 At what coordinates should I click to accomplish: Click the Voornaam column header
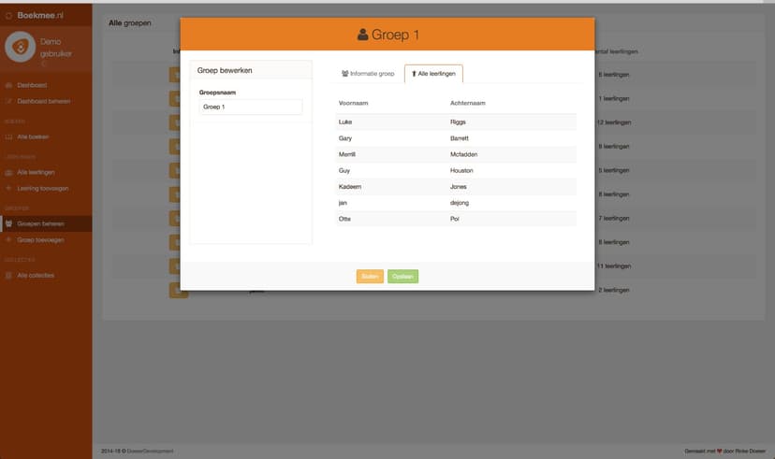354,103
